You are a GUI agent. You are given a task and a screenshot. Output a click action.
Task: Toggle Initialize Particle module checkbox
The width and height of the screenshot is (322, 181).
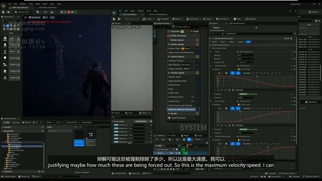[197, 61]
